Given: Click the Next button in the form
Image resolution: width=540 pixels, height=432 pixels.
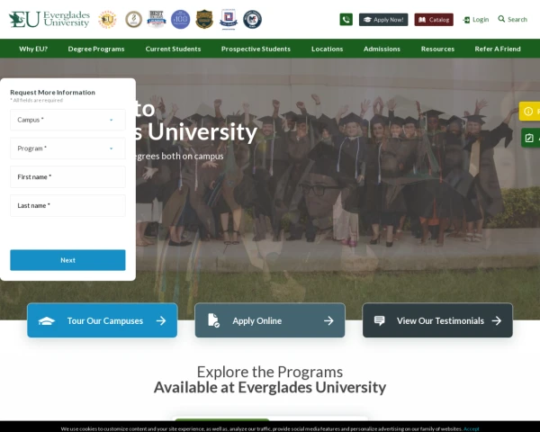Looking at the screenshot, I should 67,260.
